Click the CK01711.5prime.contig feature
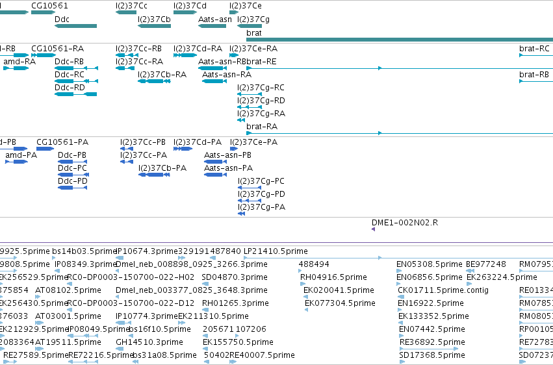The width and height of the screenshot is (553, 365). pos(401,297)
